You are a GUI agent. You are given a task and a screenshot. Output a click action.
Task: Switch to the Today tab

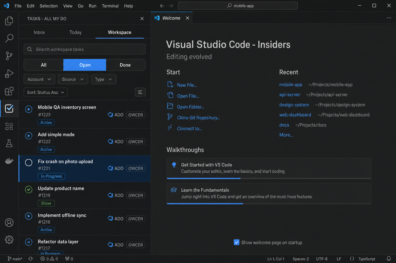[x=75, y=32]
